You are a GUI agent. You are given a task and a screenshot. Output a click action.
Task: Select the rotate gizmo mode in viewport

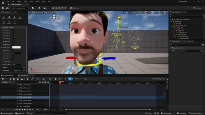click(129, 13)
